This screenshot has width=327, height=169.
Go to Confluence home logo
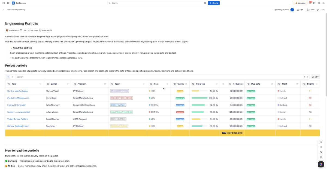[x=19, y=3]
